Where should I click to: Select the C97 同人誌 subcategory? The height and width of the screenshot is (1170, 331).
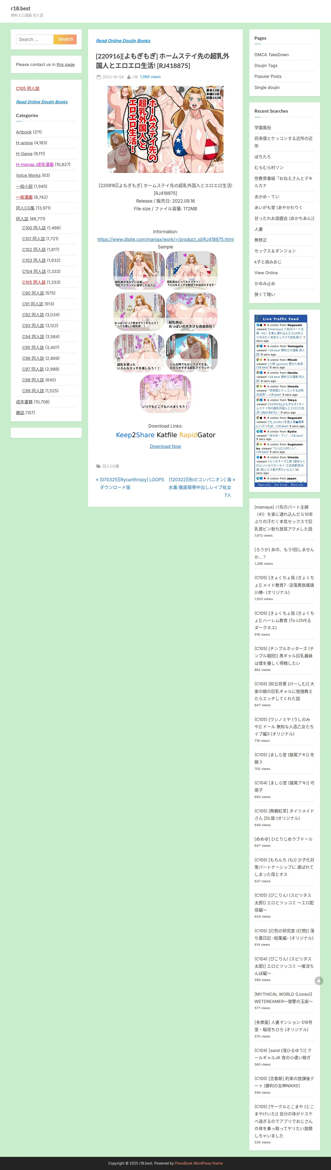(x=33, y=369)
